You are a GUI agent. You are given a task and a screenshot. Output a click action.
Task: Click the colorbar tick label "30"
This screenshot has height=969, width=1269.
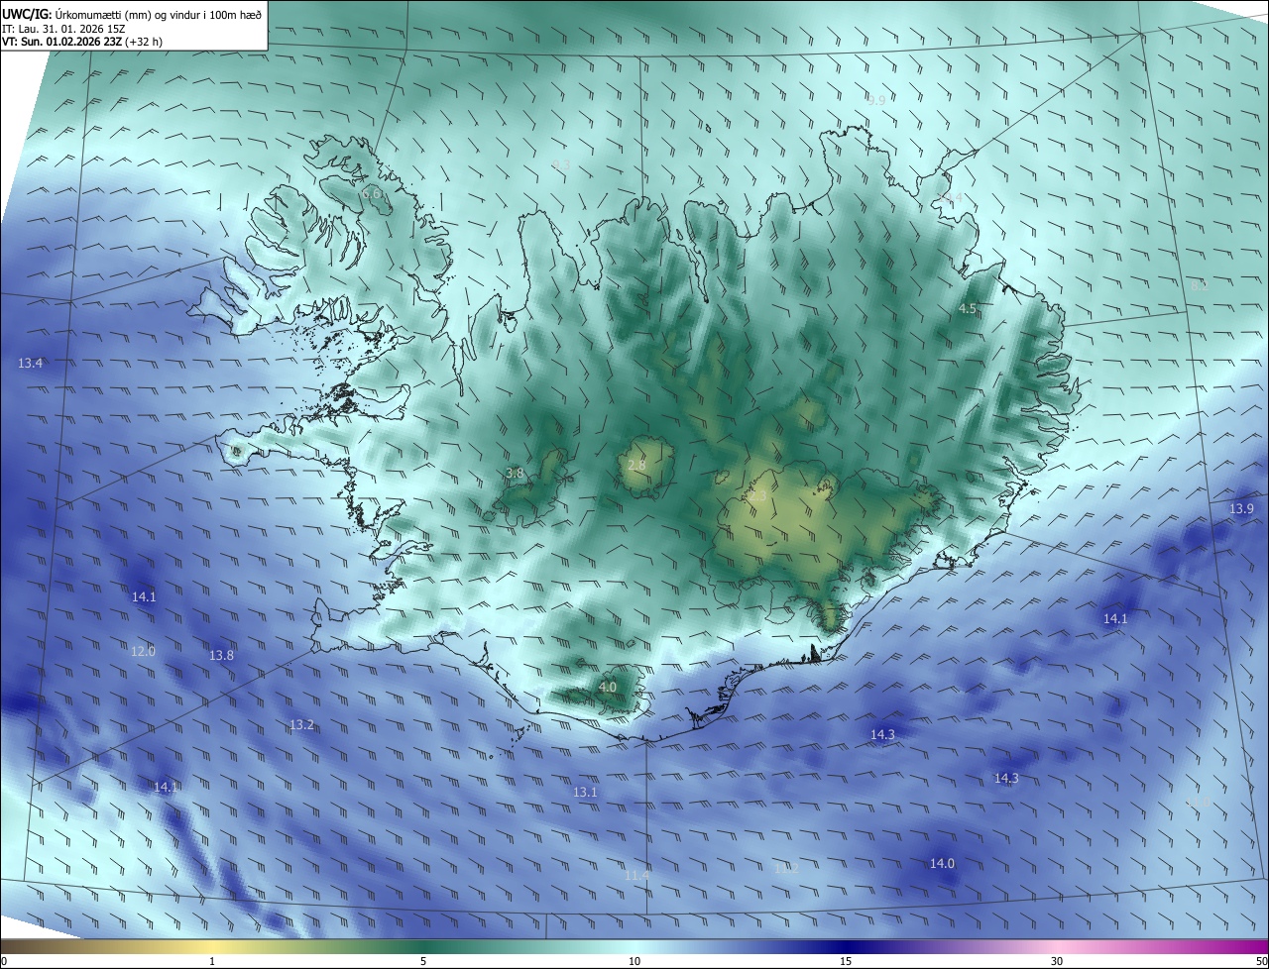pos(1057,961)
